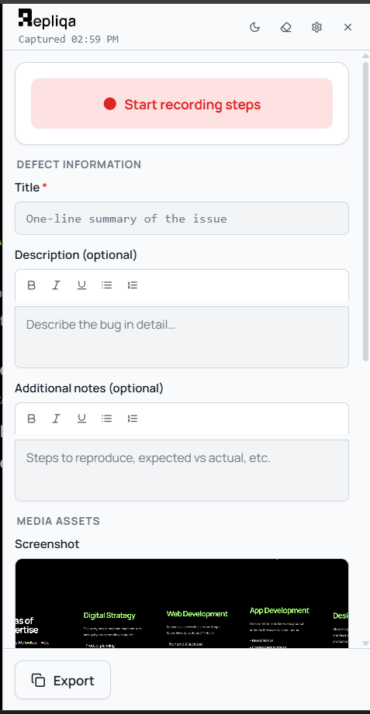
Task: Insert bullet list in Description editor
Action: pyautogui.click(x=106, y=285)
